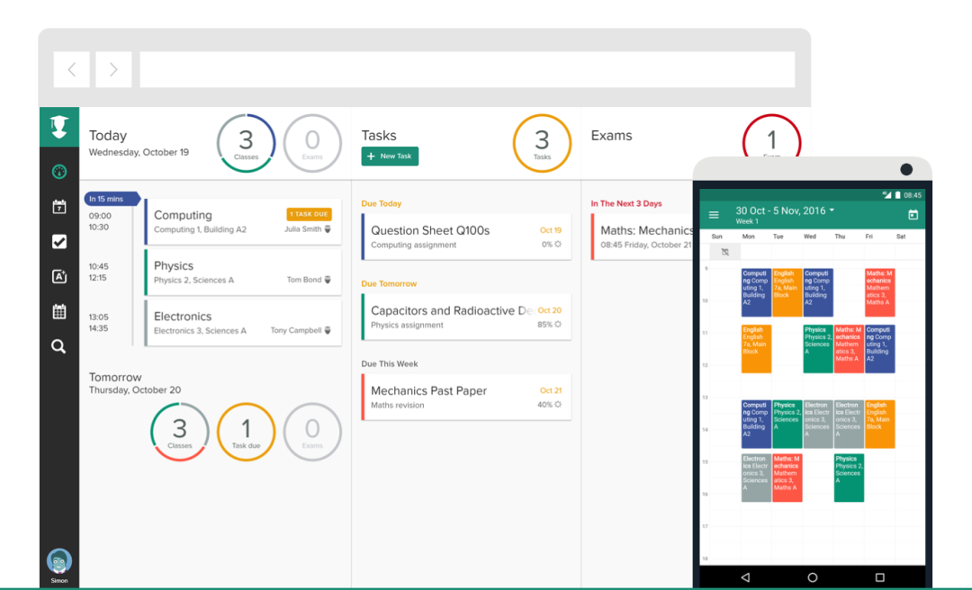The height and width of the screenshot is (590, 972).
Task: Click the browser address bar field
Action: tap(466, 70)
